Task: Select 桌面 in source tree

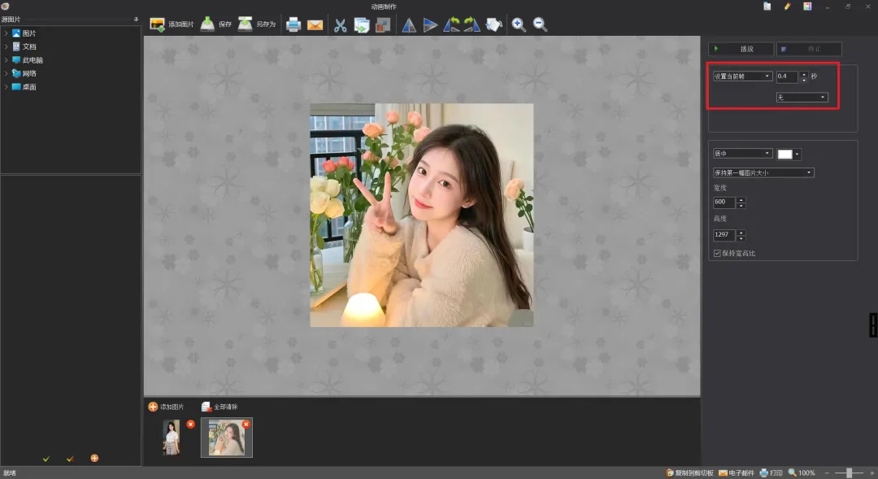Action: (x=24, y=87)
